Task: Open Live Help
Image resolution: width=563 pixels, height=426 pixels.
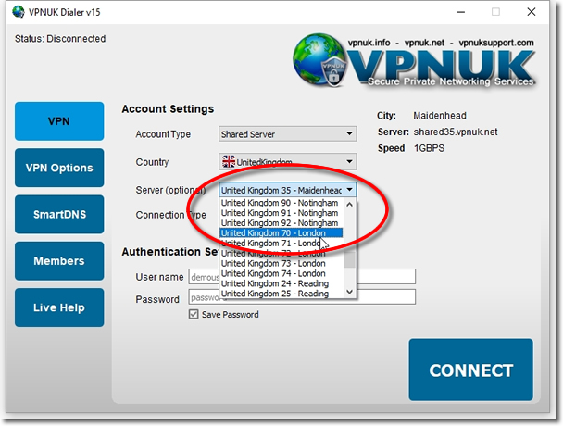Action: [x=59, y=307]
